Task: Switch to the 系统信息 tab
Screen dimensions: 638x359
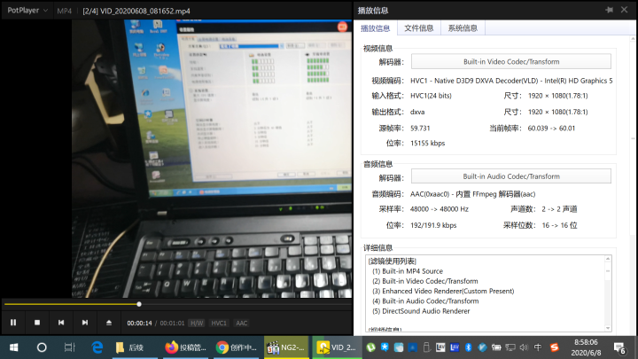Action: [461, 27]
